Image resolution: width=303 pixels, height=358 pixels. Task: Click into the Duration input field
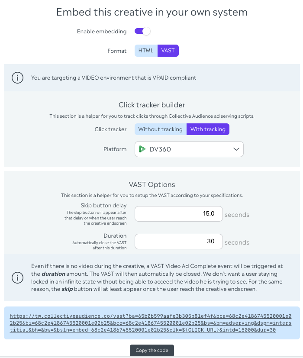(x=179, y=242)
